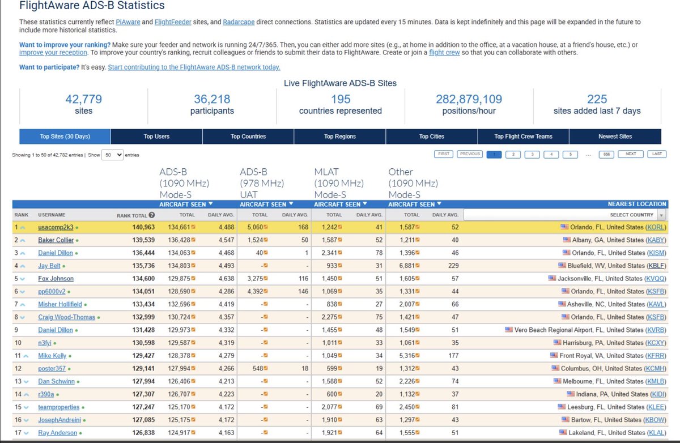Switch to the Top Users tab
This screenshot has height=443, width=680.
(156, 137)
